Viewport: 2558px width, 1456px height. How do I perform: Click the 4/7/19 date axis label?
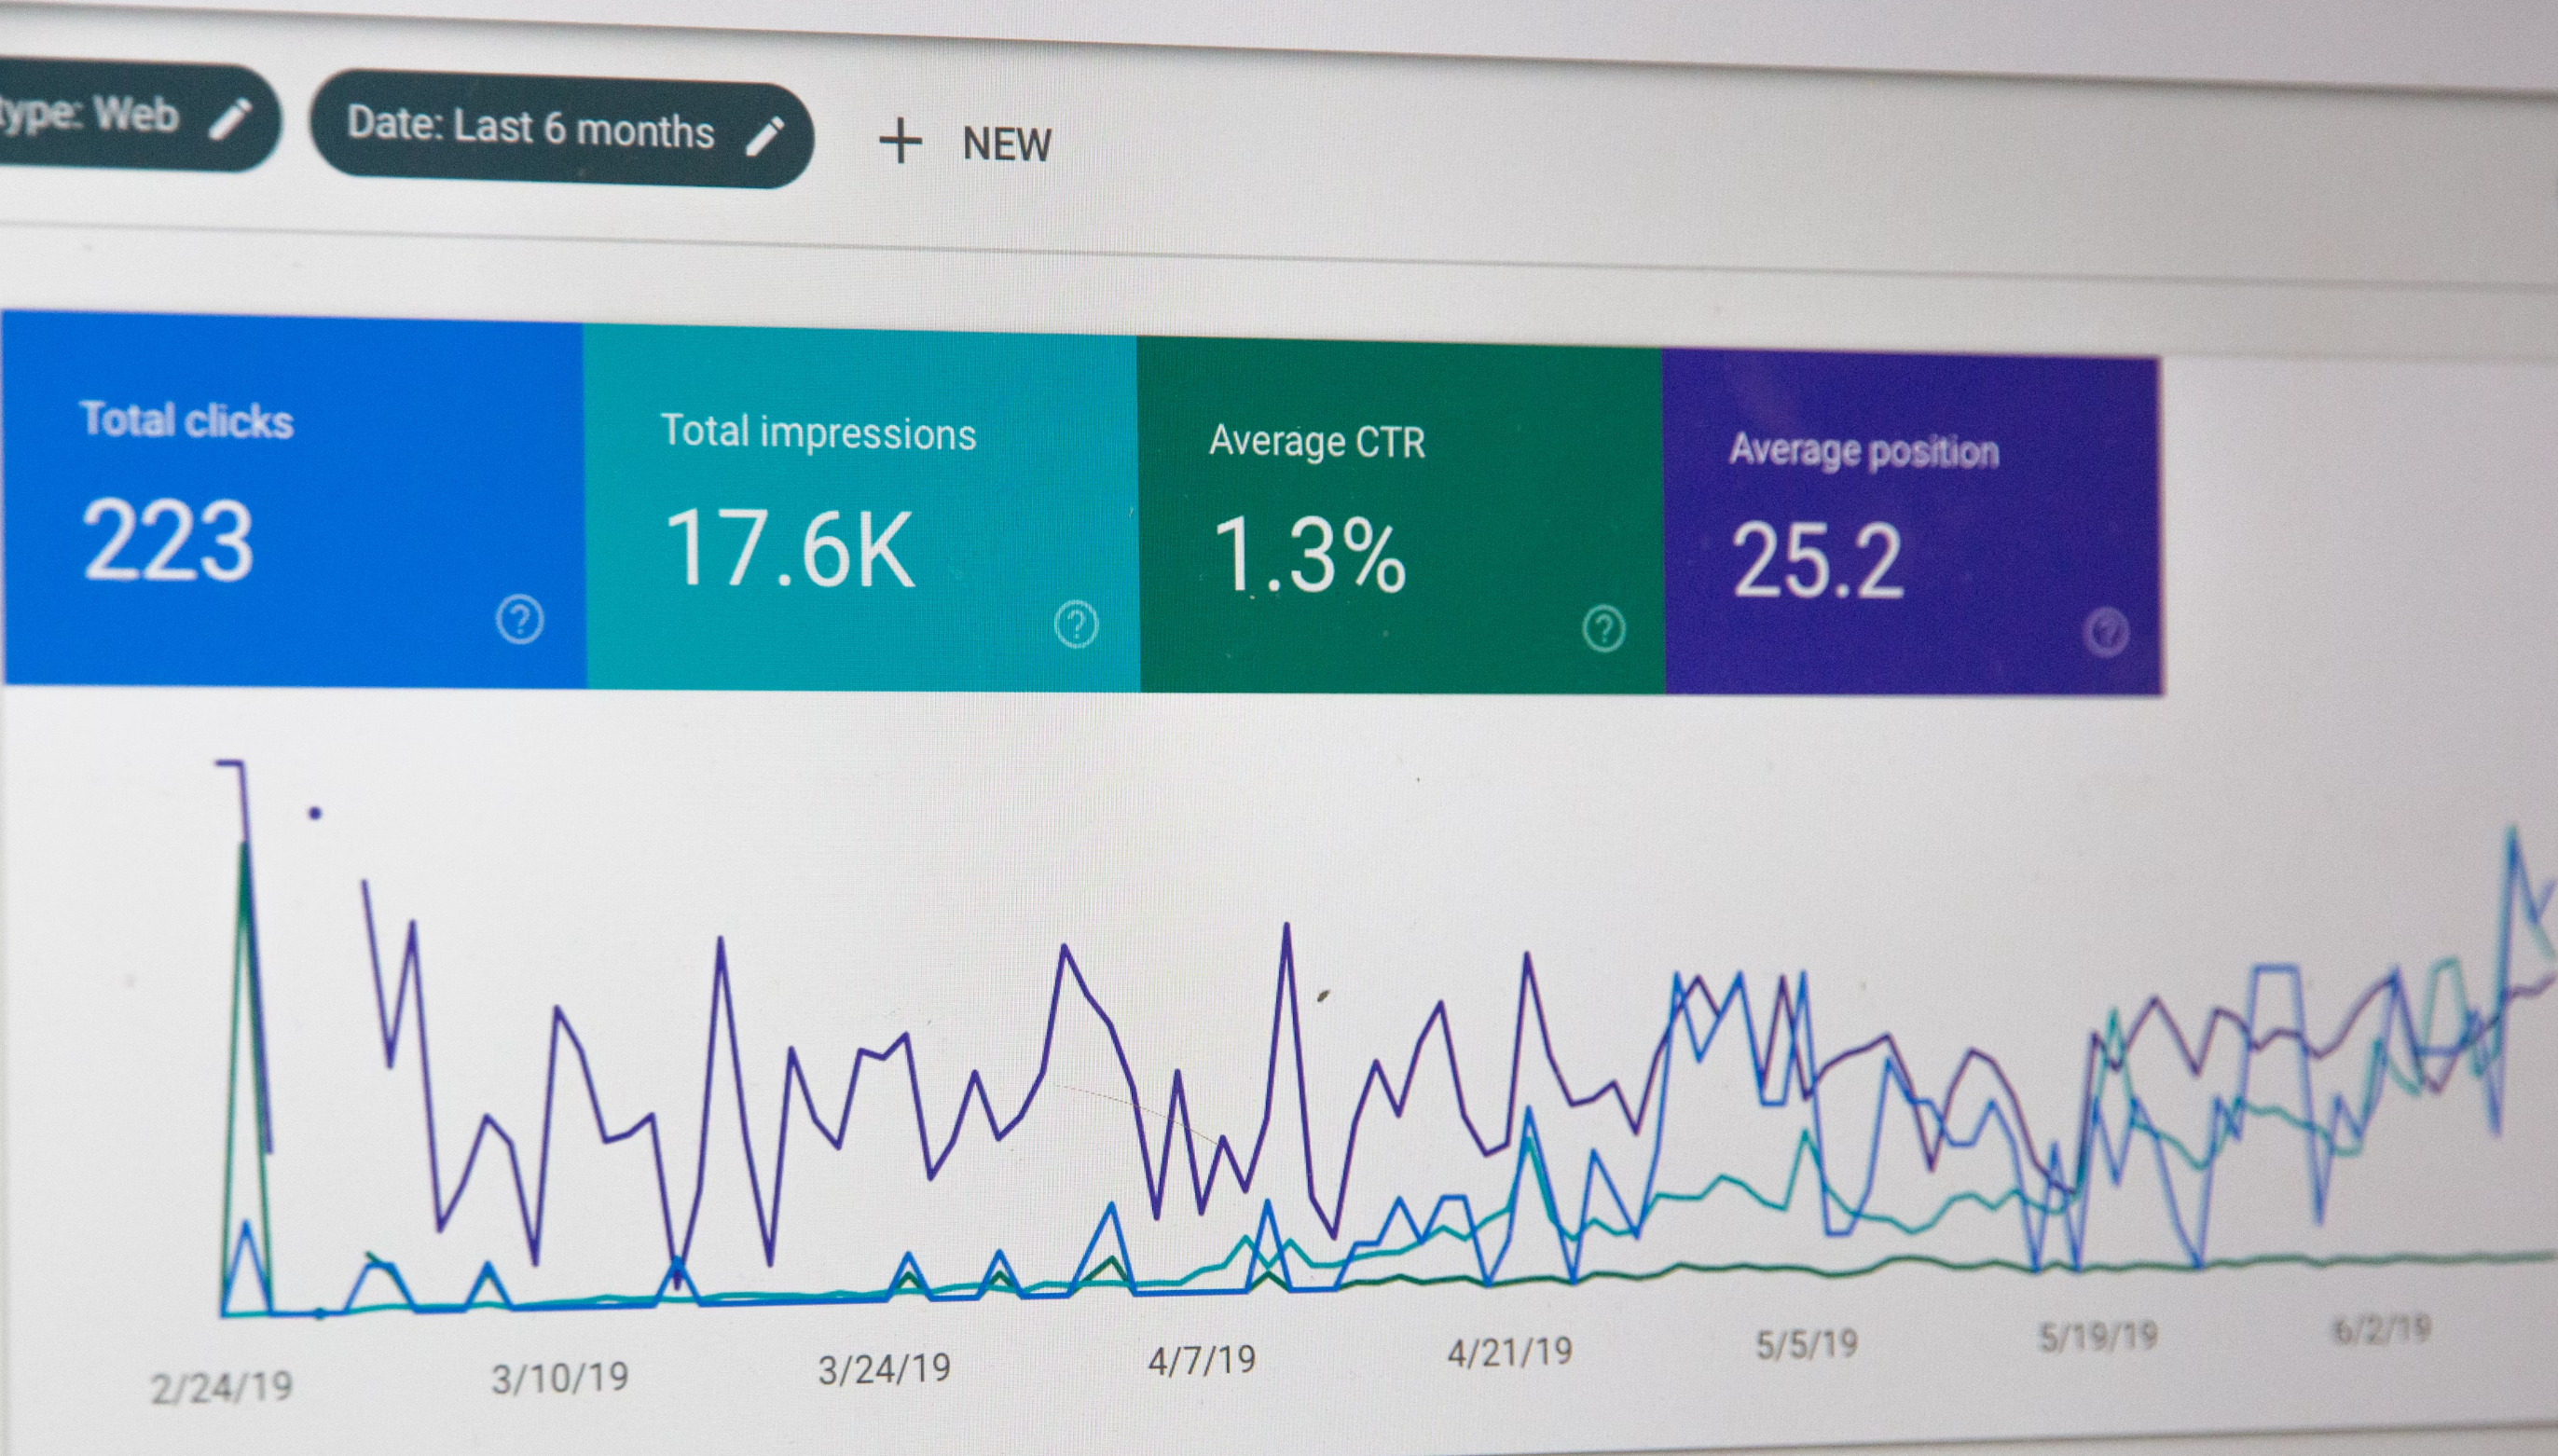[1201, 1360]
